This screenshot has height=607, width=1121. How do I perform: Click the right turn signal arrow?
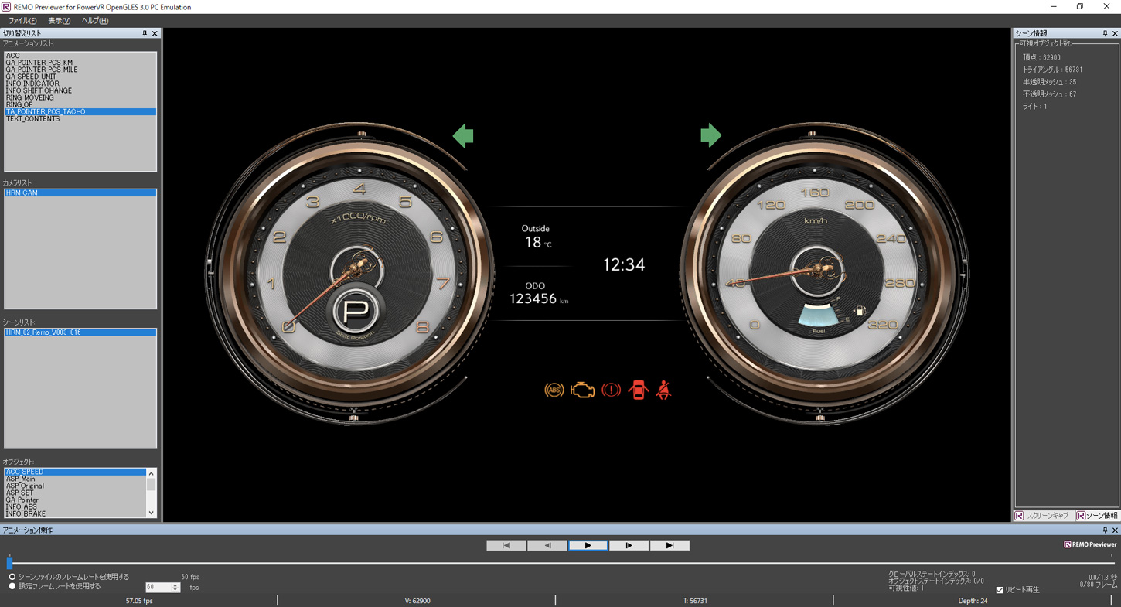point(710,135)
